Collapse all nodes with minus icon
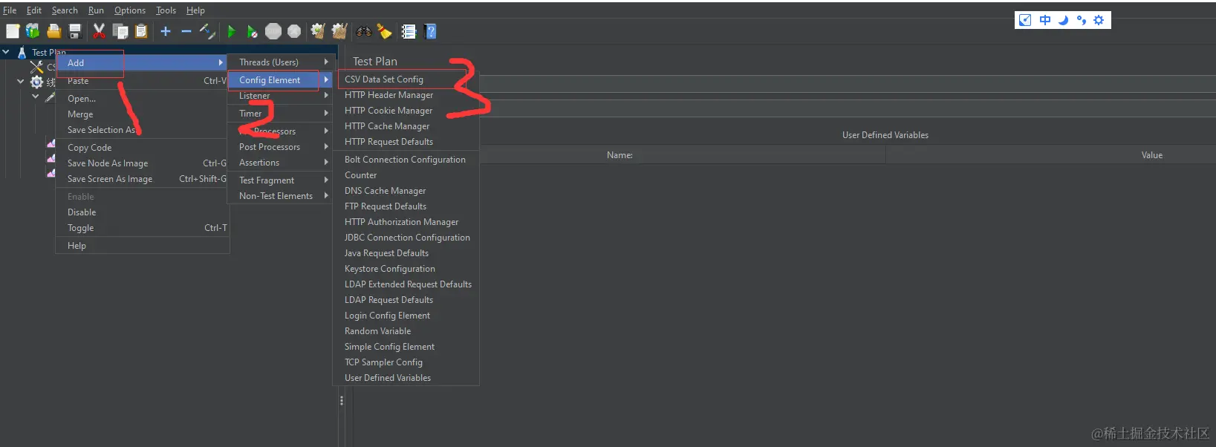This screenshot has width=1216, height=447. (186, 31)
